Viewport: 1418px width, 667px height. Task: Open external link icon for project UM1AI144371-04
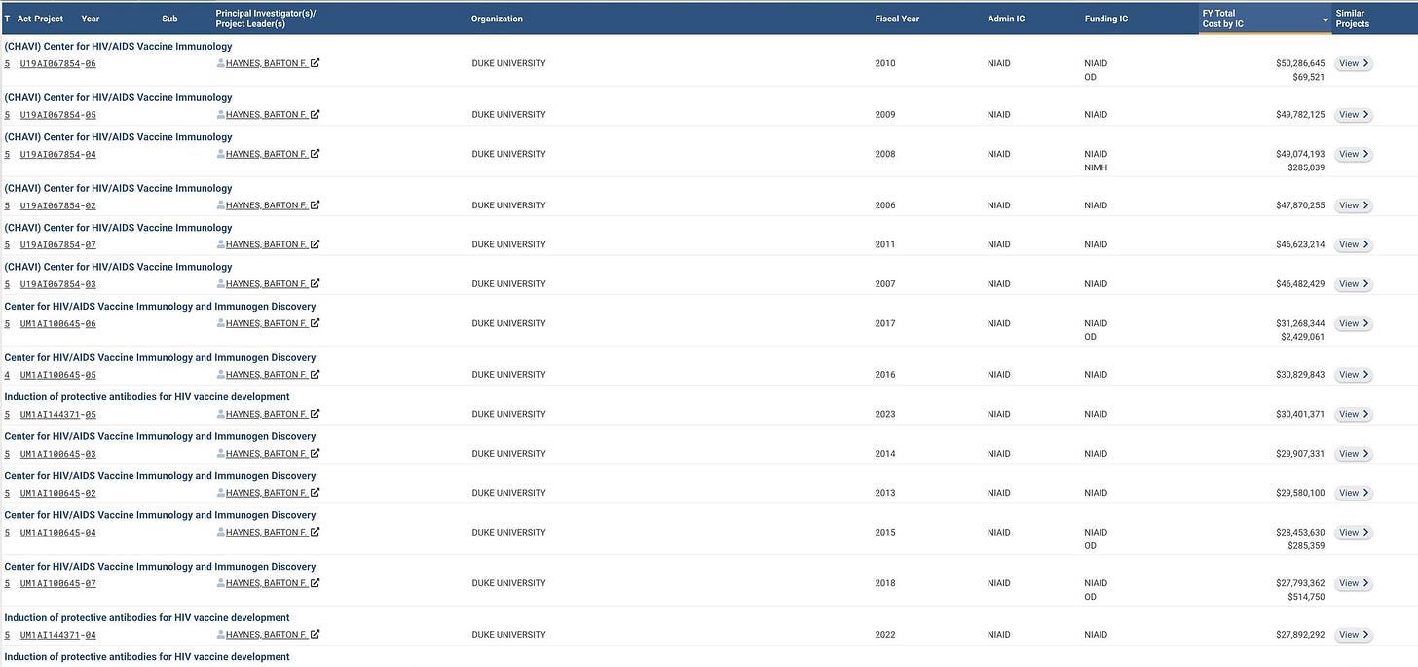pos(315,635)
